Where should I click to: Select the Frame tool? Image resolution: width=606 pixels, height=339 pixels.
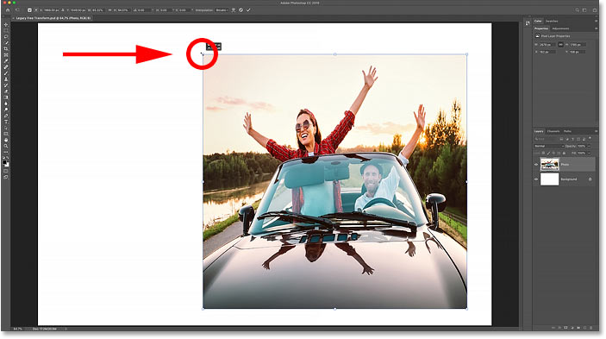(x=6, y=55)
